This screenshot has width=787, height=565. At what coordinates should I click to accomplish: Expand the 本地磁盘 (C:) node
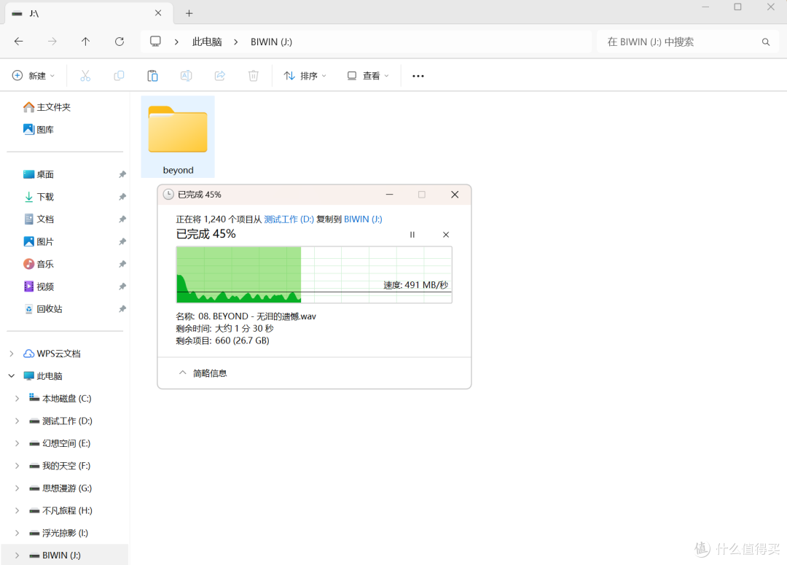click(17, 399)
